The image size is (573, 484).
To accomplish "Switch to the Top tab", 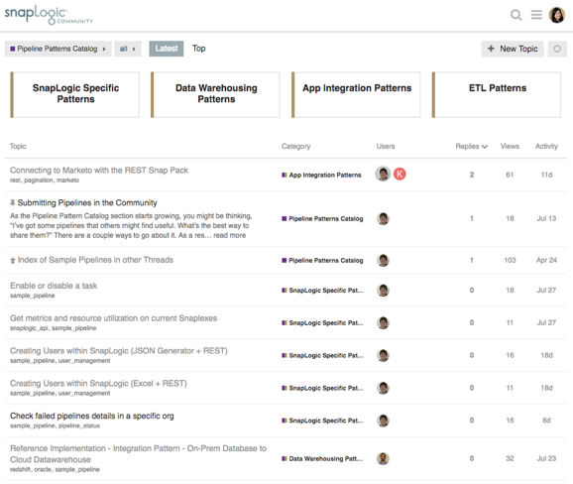I will pos(199,49).
